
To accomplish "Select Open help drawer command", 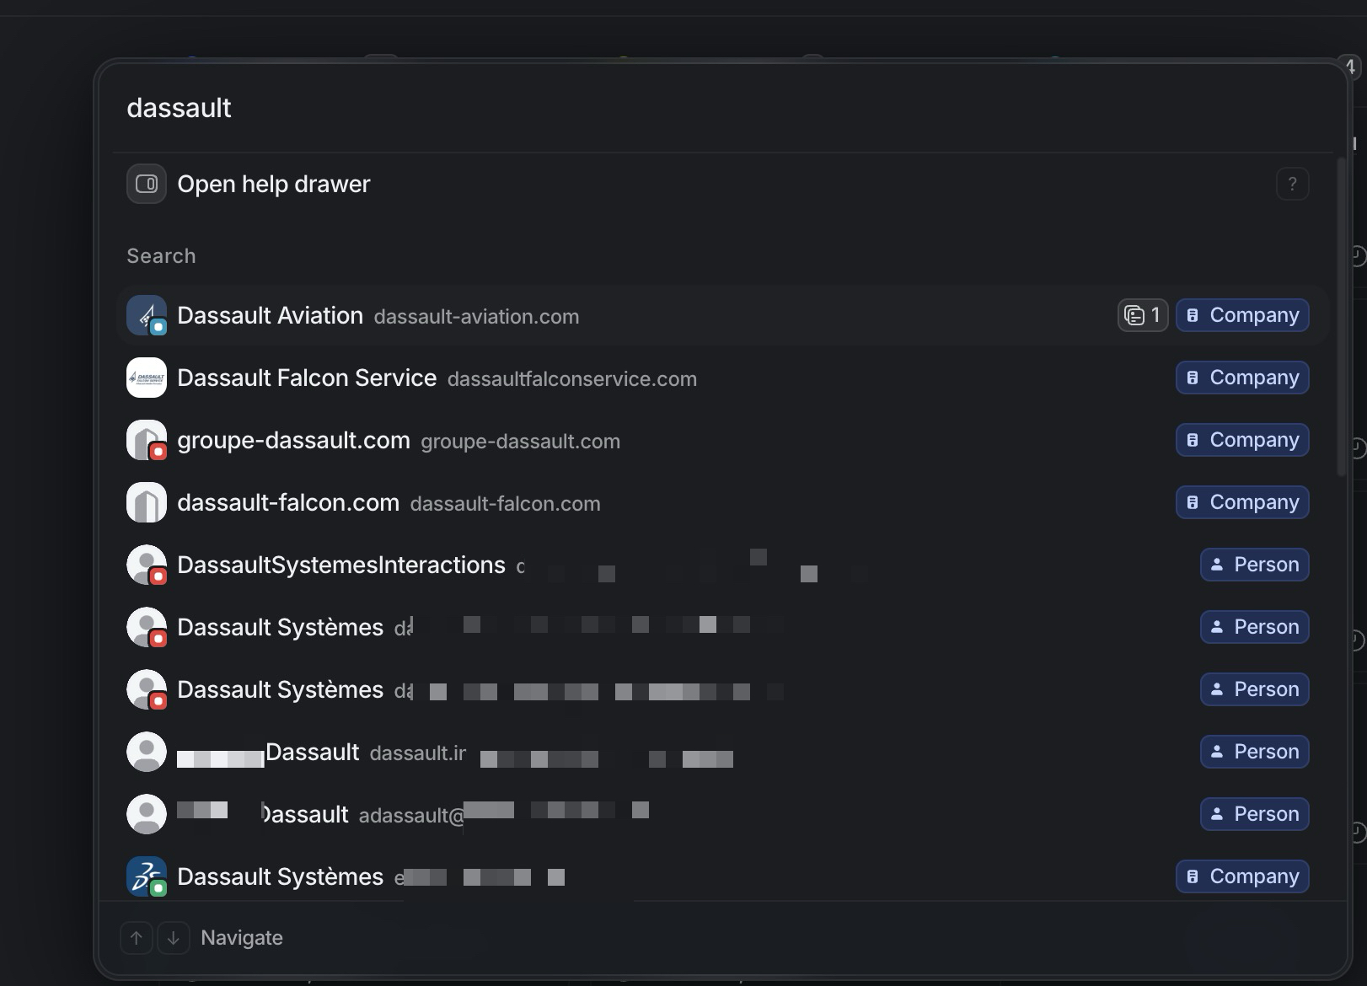I will tap(722, 184).
